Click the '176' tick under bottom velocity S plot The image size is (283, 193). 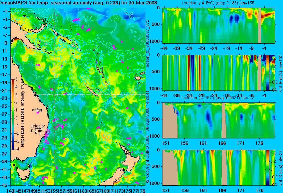260,190
